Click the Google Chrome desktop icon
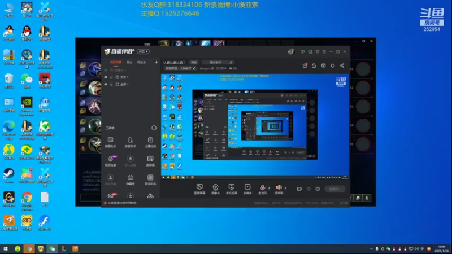The image size is (452, 254). pos(27,201)
